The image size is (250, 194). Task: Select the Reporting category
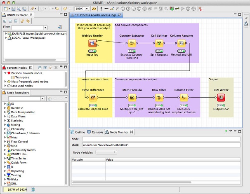15,171
